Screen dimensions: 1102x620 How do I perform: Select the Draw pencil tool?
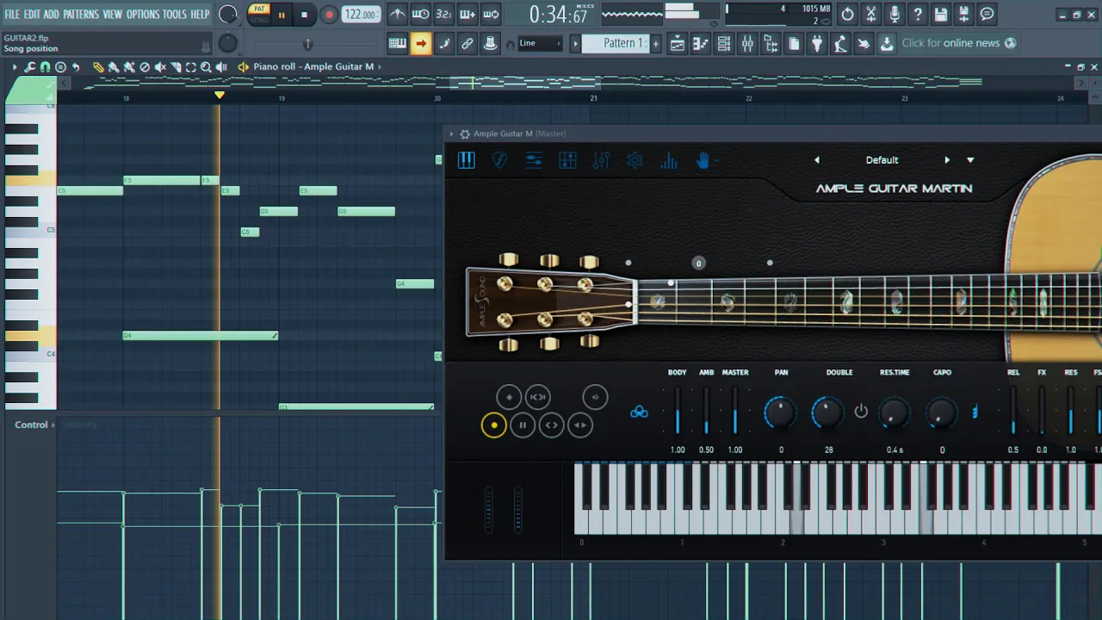point(98,66)
